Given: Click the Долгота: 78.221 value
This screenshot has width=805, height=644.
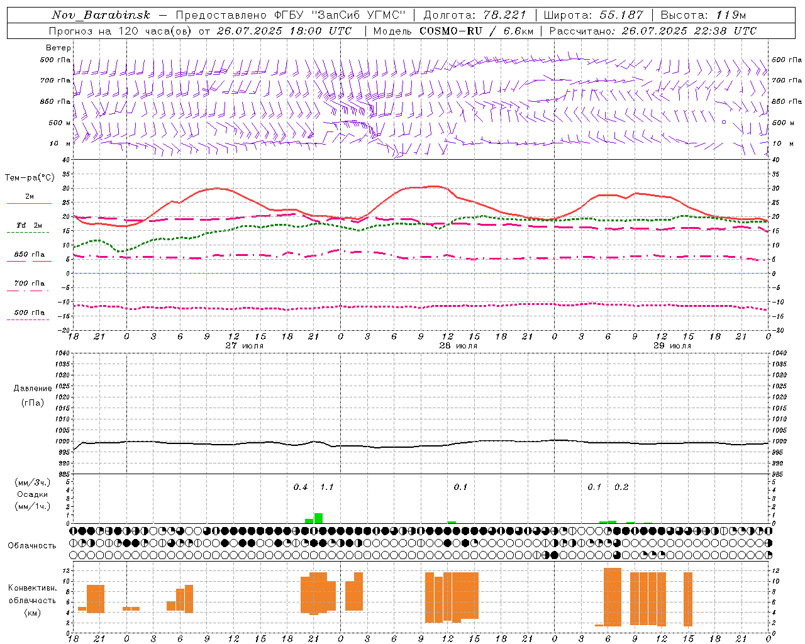Looking at the screenshot, I should pyautogui.click(x=475, y=15).
